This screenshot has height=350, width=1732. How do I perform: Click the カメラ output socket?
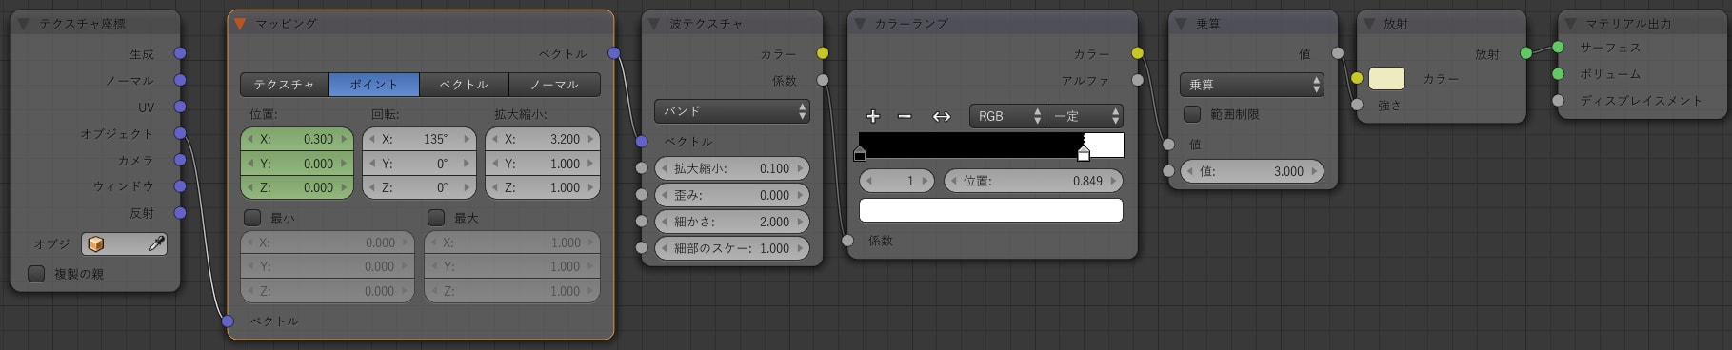pyautogui.click(x=180, y=160)
